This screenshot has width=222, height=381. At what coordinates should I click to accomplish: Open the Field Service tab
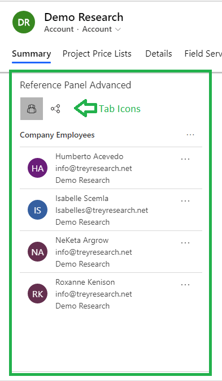tap(203, 54)
